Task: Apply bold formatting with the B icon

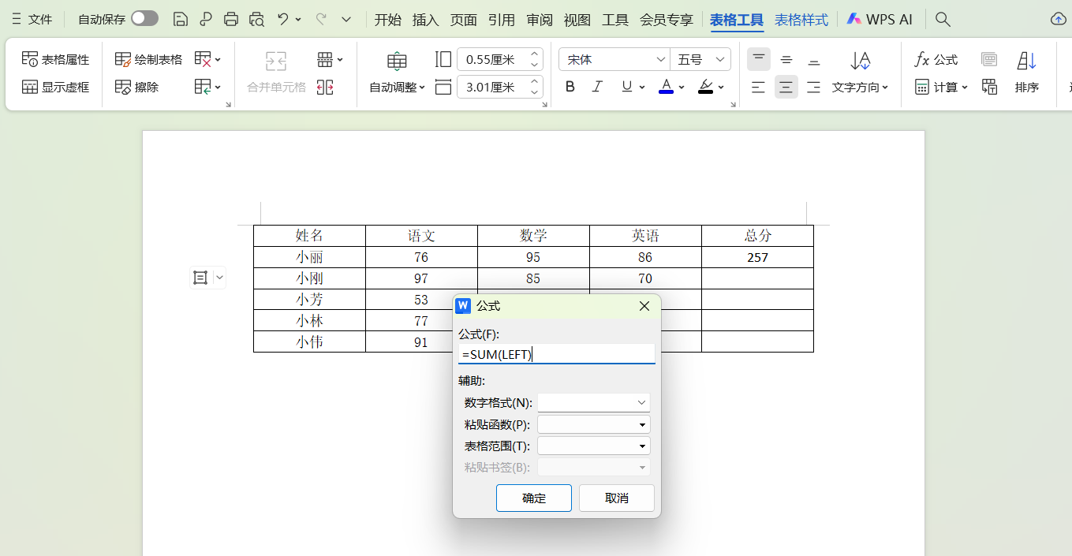Action: click(x=570, y=87)
